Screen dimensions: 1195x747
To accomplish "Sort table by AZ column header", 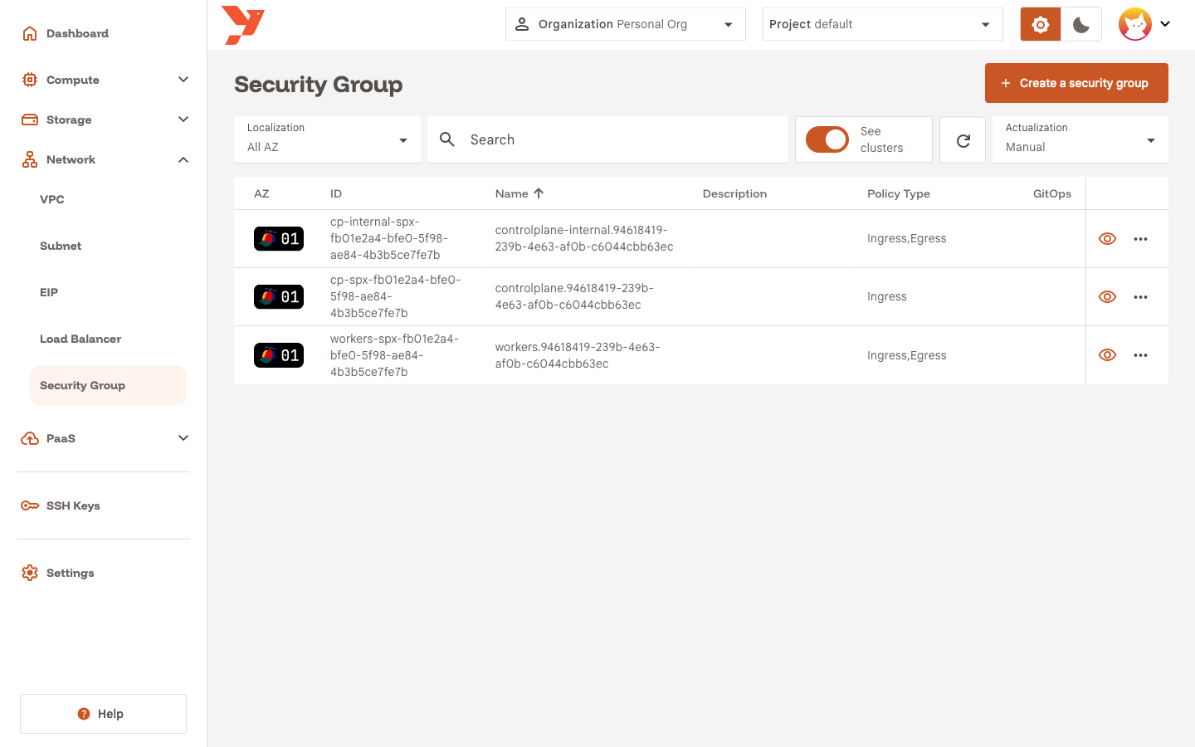I will [x=261, y=193].
